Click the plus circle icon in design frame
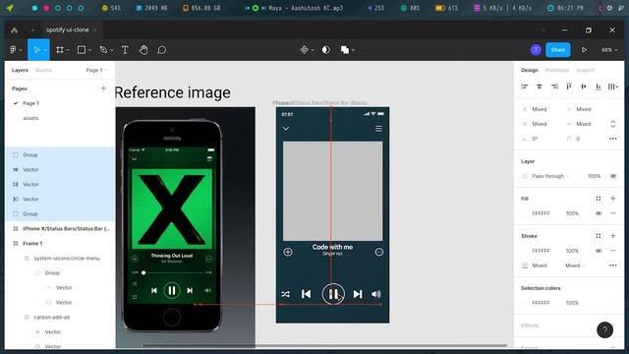Screen dimensions: 629x354 coord(288,252)
